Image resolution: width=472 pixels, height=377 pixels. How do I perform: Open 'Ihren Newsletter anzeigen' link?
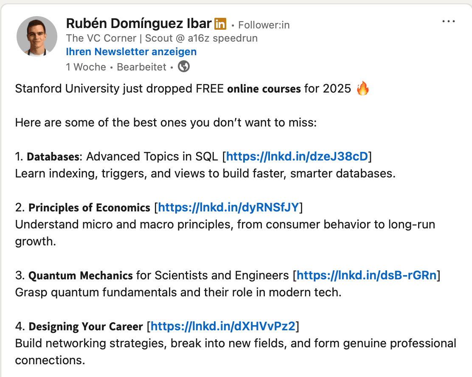(x=131, y=51)
